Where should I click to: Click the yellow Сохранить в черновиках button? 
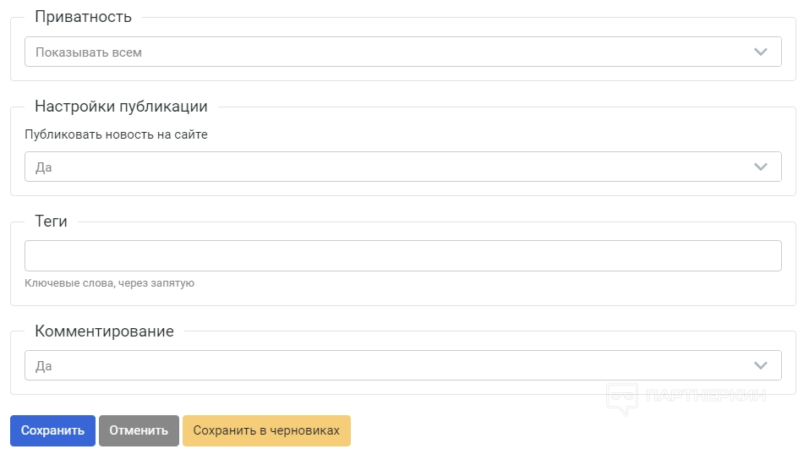click(x=266, y=430)
